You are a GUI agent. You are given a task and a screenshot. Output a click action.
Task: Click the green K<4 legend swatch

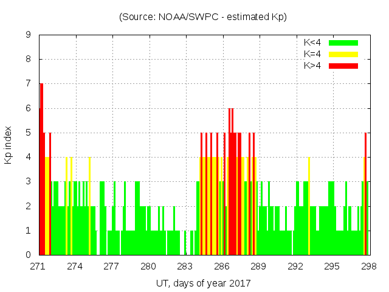coord(343,43)
